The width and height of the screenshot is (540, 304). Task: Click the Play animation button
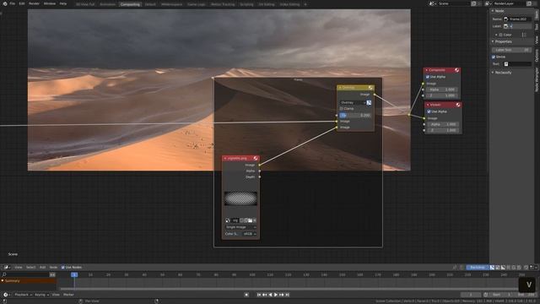pyautogui.click(x=276, y=295)
